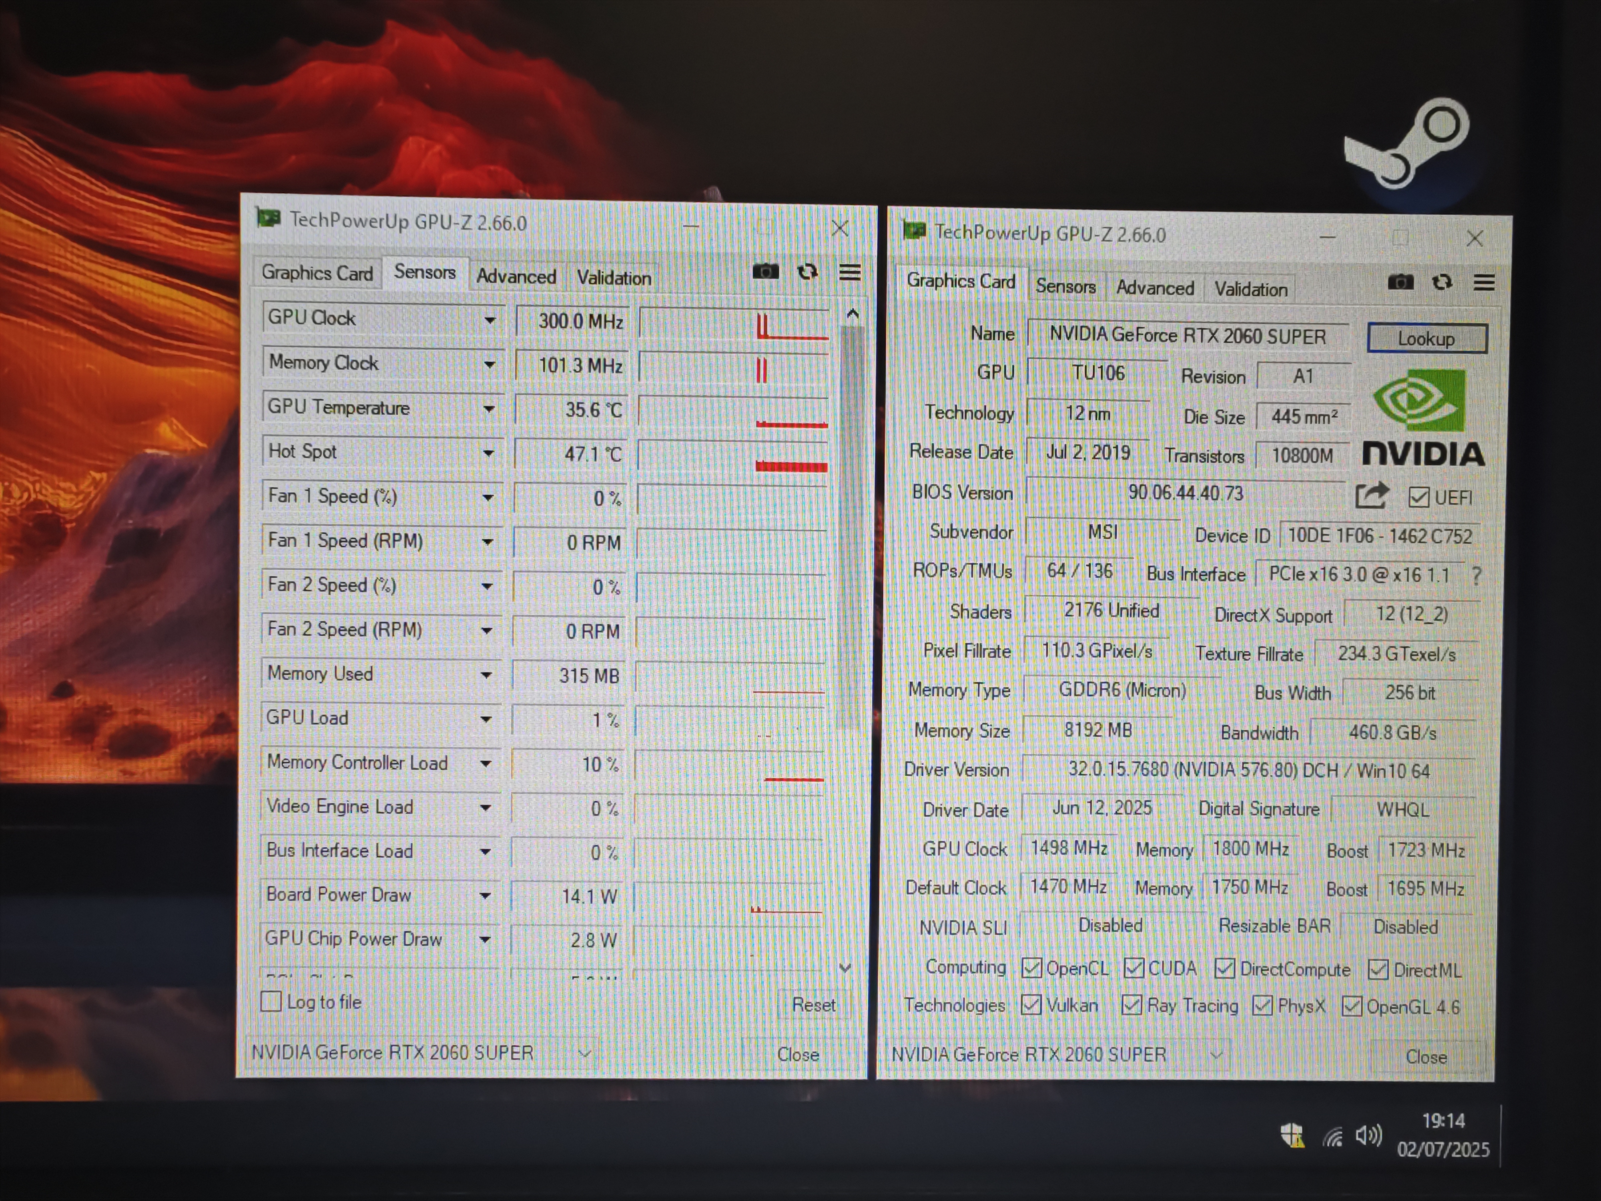Open GPU Clock sensor dropdown arrow
This screenshot has width=1601, height=1201.
click(x=490, y=320)
